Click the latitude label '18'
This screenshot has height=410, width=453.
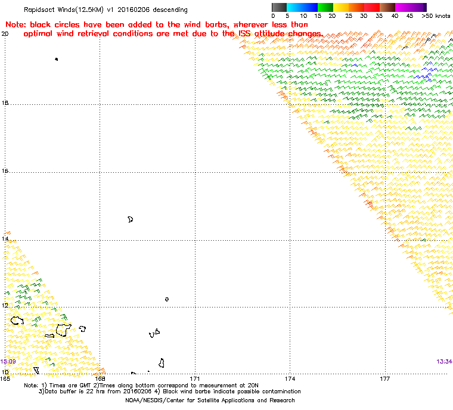point(5,103)
